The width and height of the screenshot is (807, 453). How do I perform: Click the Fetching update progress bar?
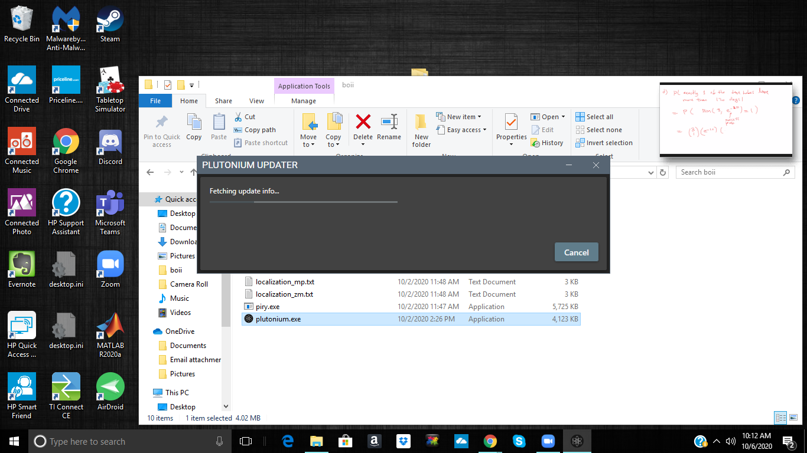click(304, 202)
